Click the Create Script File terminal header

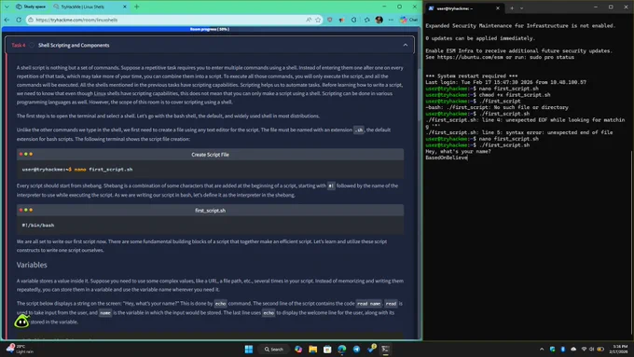pyautogui.click(x=210, y=154)
